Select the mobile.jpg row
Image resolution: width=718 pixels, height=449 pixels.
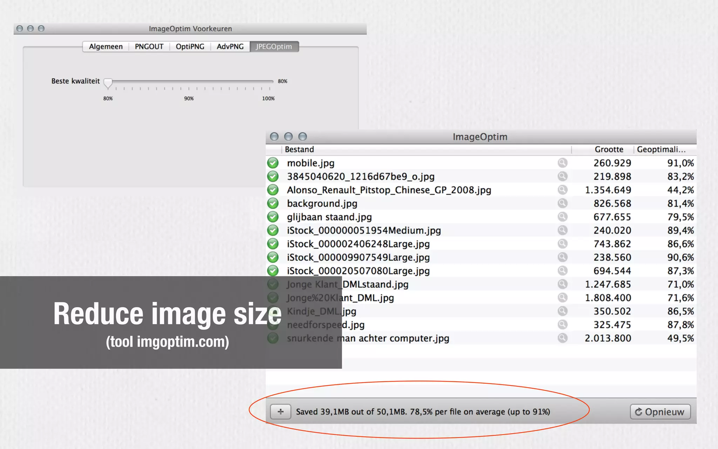[481, 163]
